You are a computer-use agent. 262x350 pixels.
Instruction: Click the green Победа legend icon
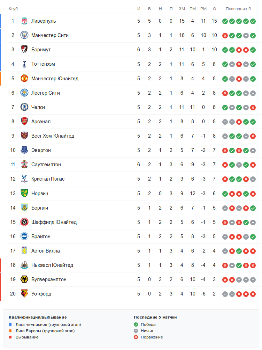(x=136, y=325)
